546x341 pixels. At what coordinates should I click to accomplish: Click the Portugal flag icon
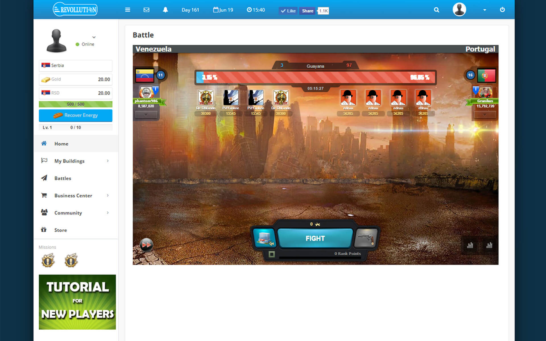point(487,76)
